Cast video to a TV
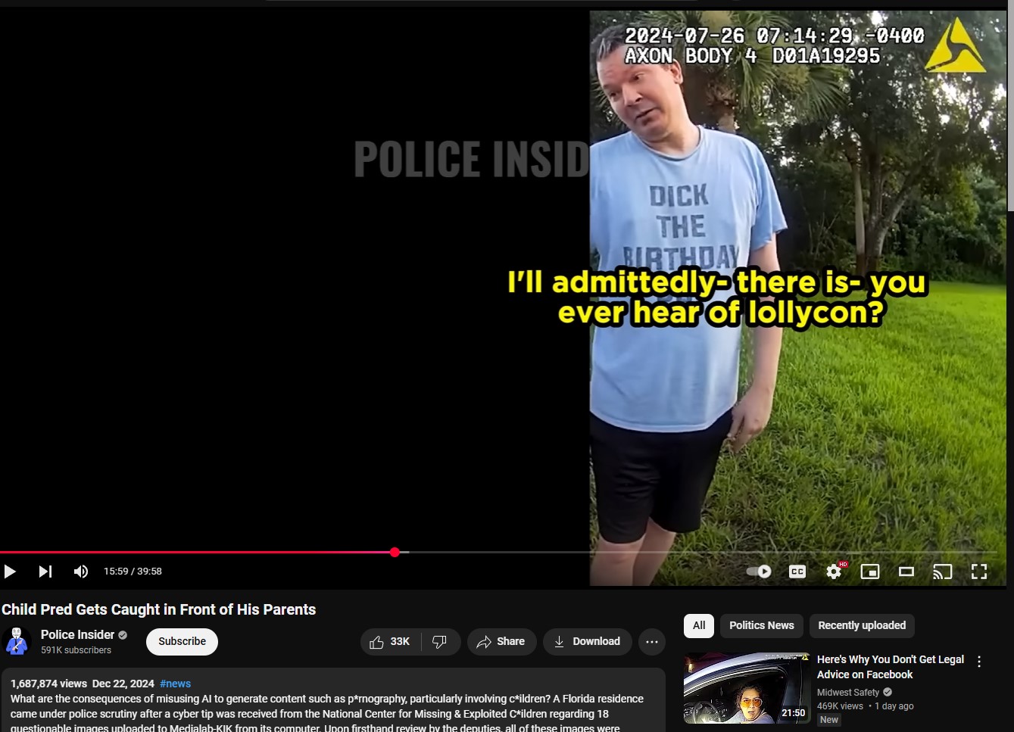 click(x=943, y=572)
